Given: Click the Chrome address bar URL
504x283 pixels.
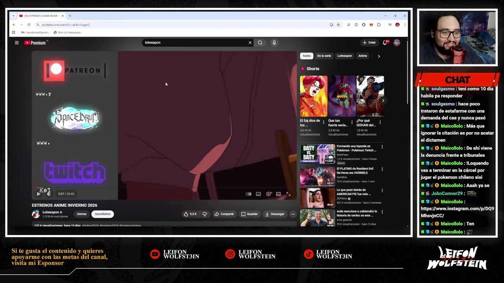Looking at the screenshot, I should (x=66, y=25).
